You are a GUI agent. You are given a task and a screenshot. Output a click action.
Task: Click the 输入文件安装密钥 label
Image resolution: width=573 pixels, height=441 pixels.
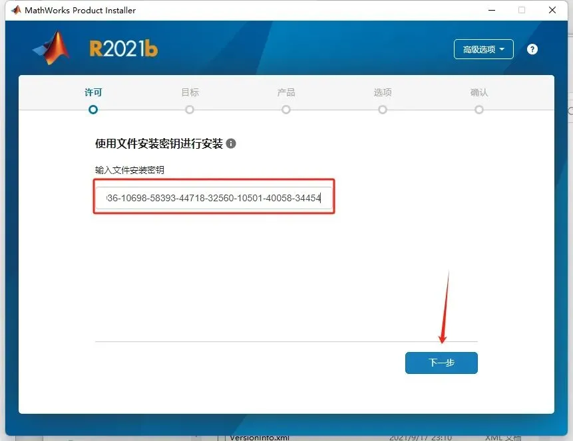click(x=129, y=170)
